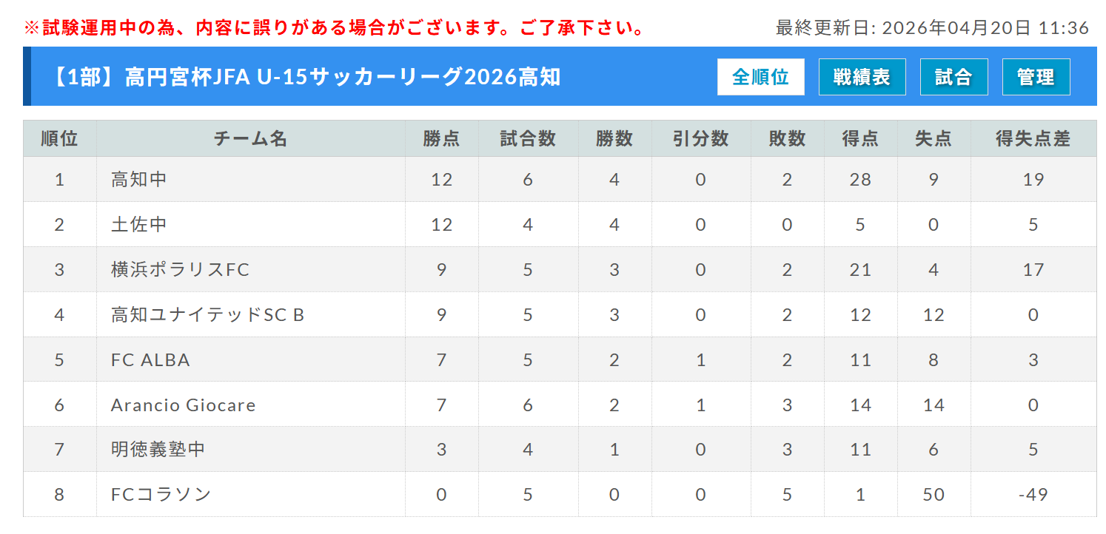Click the 最終更新日 timestamp text
The height and width of the screenshot is (534, 1106).
pos(932,28)
